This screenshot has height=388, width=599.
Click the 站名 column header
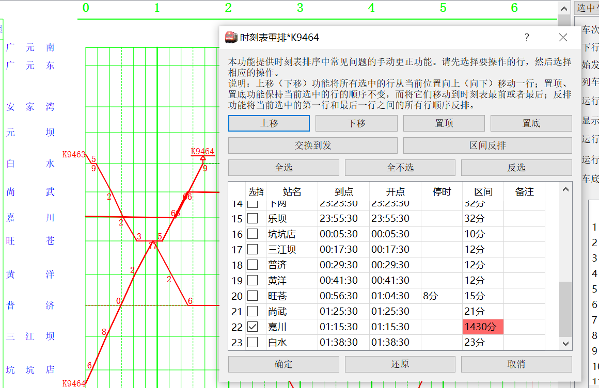click(x=292, y=192)
